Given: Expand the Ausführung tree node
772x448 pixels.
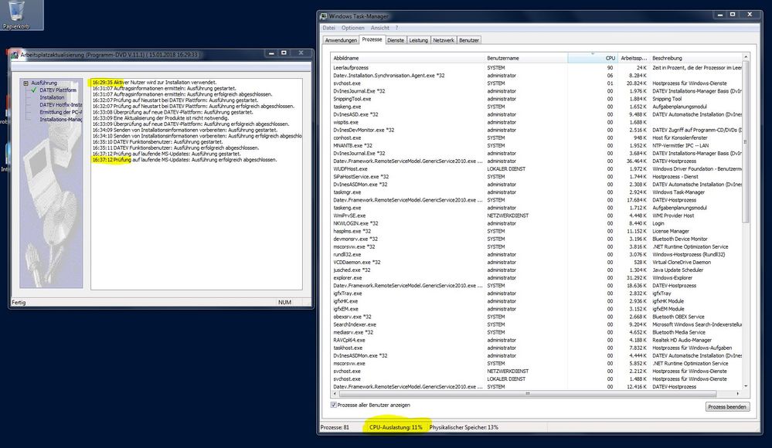Looking at the screenshot, I should coord(26,83).
